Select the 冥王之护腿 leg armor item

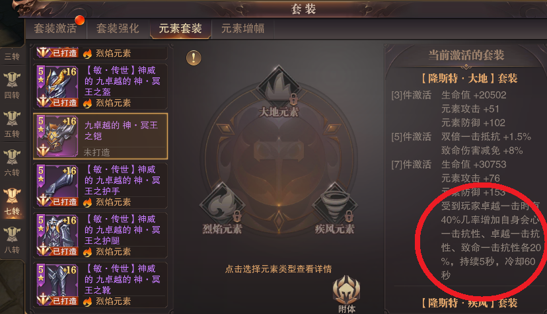pyautogui.click(x=100, y=235)
